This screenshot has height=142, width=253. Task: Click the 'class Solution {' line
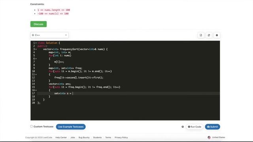pyautogui.click(x=49, y=43)
